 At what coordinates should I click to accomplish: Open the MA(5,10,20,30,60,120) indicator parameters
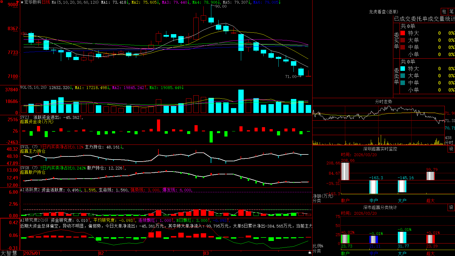coord(75,2)
